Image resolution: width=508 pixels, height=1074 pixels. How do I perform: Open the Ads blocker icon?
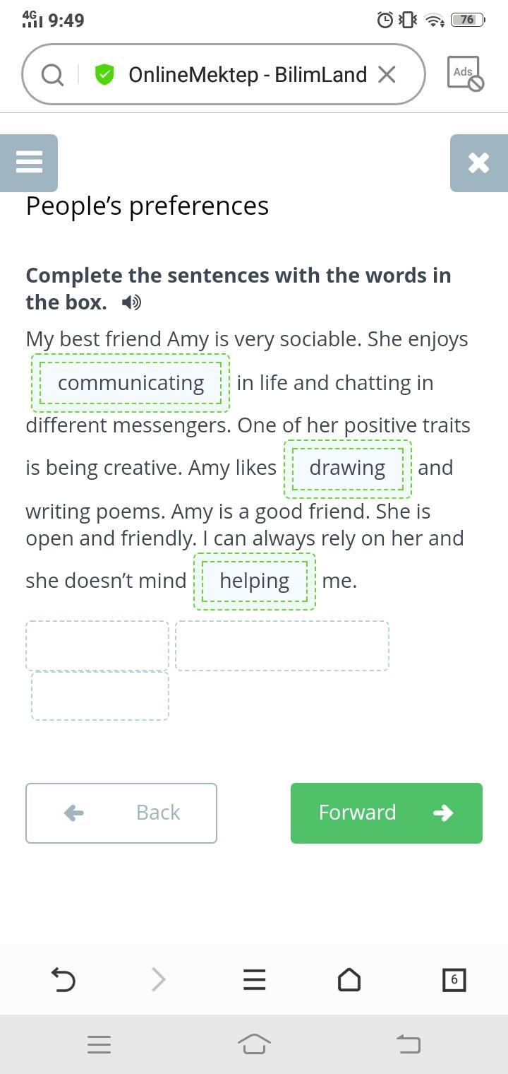click(465, 73)
